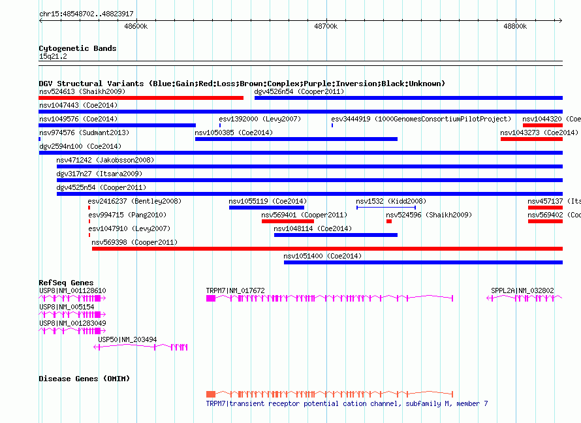Open esv1392000 (Levy2007) variant label
Screen dimensions: 581x423
click(260, 119)
